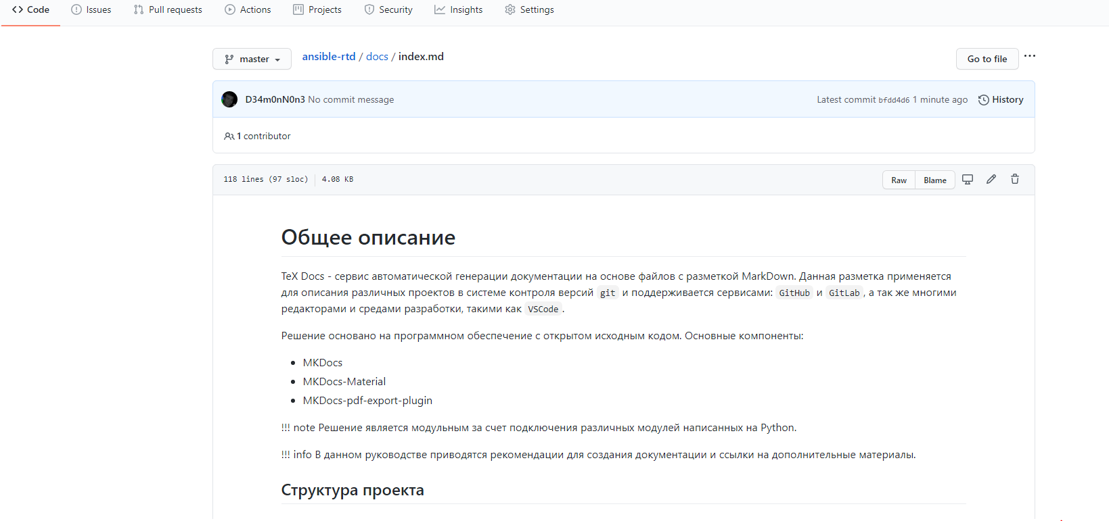Open the Issues tab
Image resolution: width=1109 pixels, height=521 pixels.
click(x=91, y=9)
